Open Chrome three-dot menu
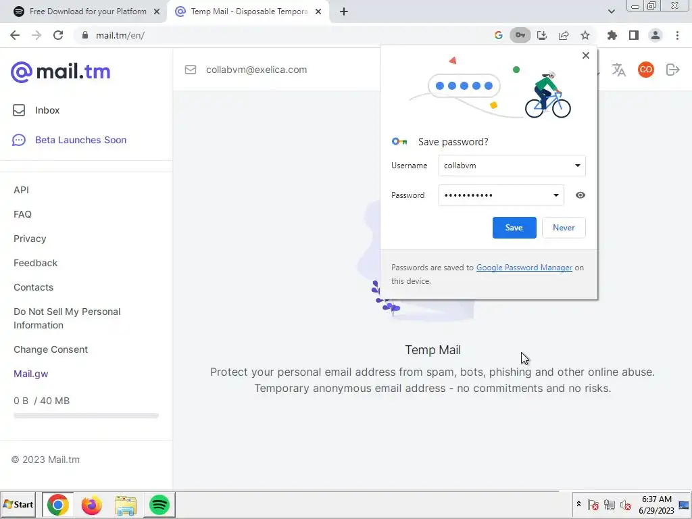The height and width of the screenshot is (519, 692). 677,35
